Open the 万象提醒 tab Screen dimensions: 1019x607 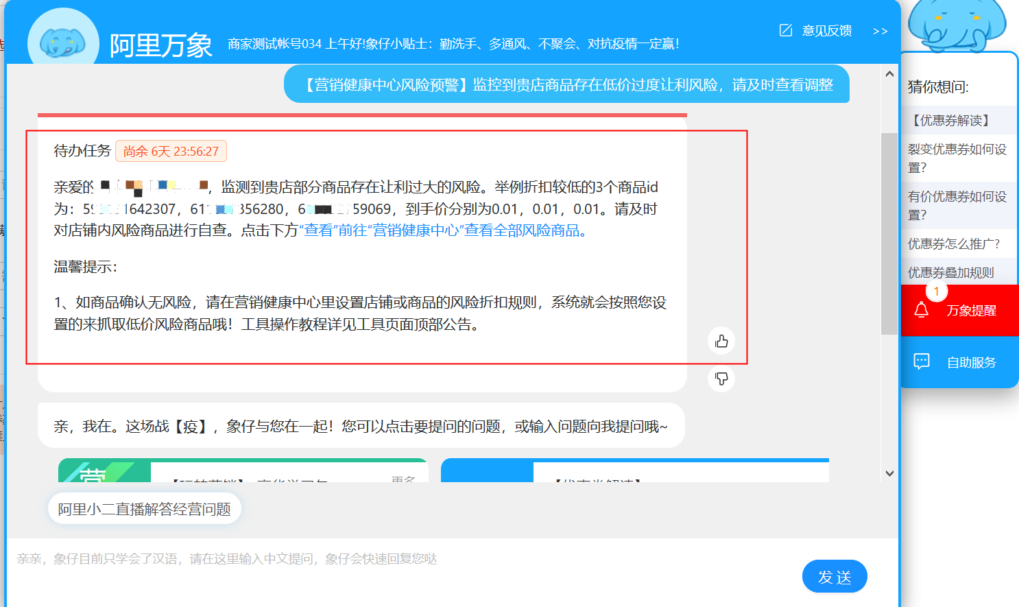point(959,310)
